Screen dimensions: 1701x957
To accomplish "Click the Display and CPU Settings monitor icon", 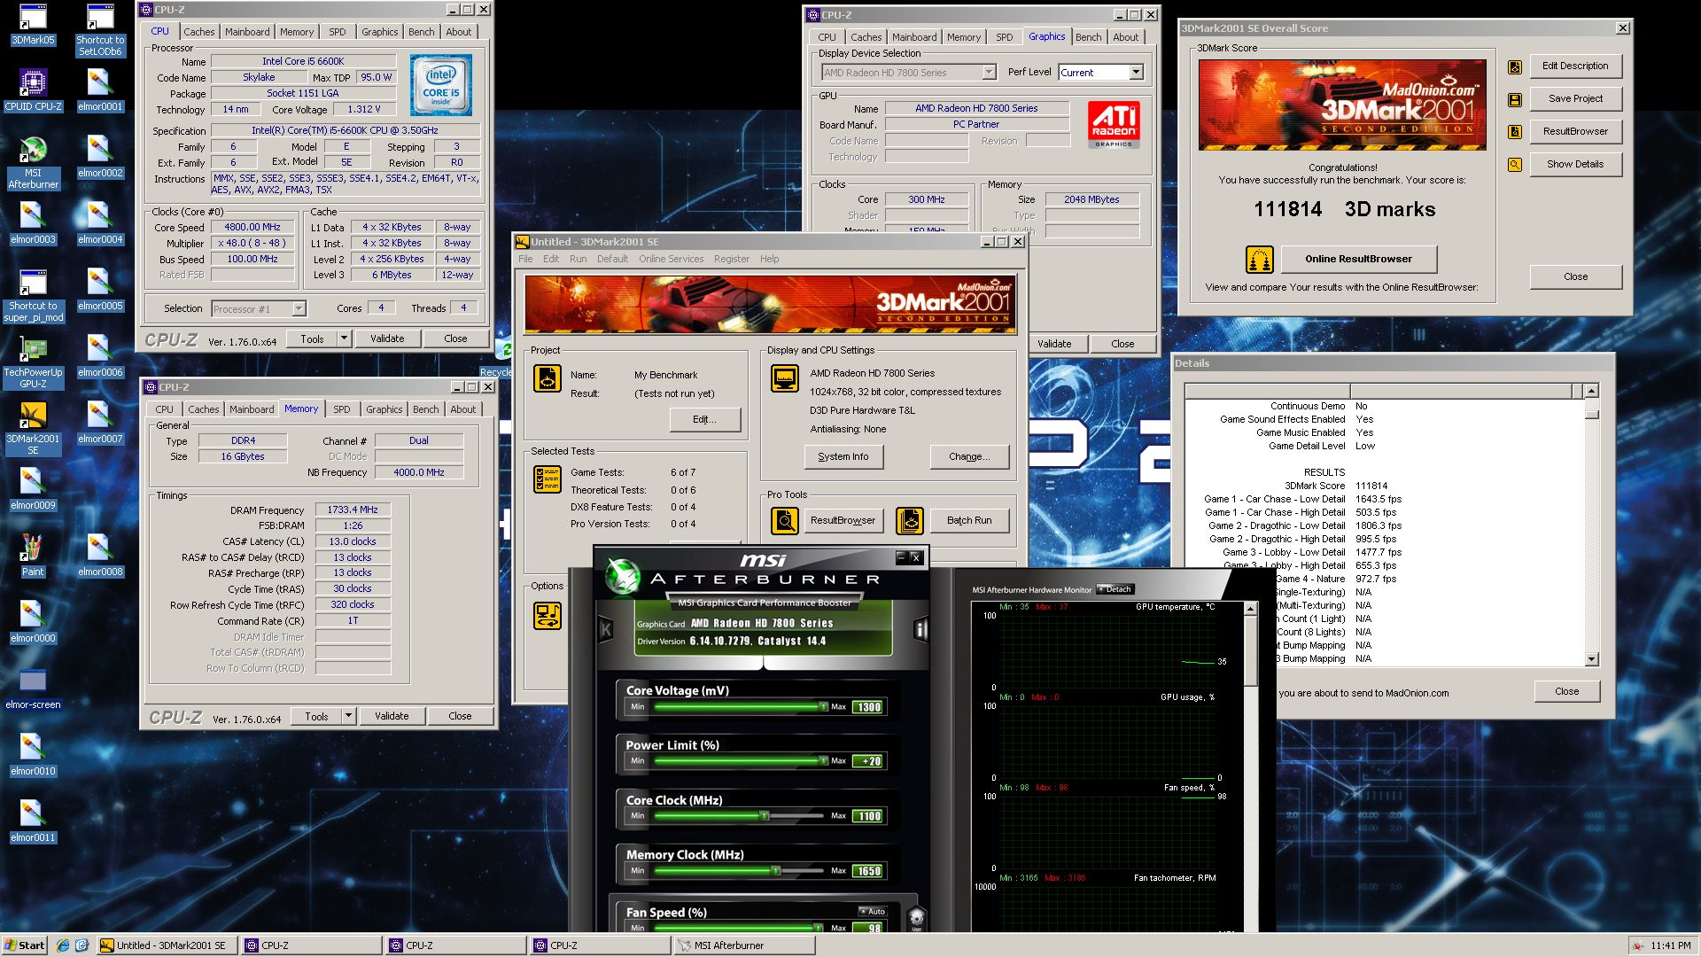I will [x=785, y=378].
